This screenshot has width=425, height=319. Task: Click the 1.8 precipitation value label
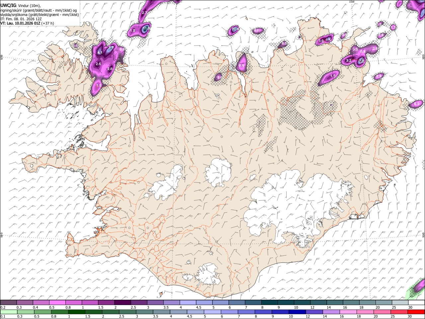133,31
